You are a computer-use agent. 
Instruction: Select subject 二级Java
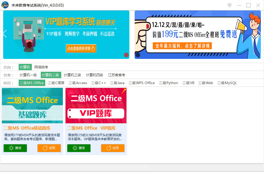(x=117, y=83)
